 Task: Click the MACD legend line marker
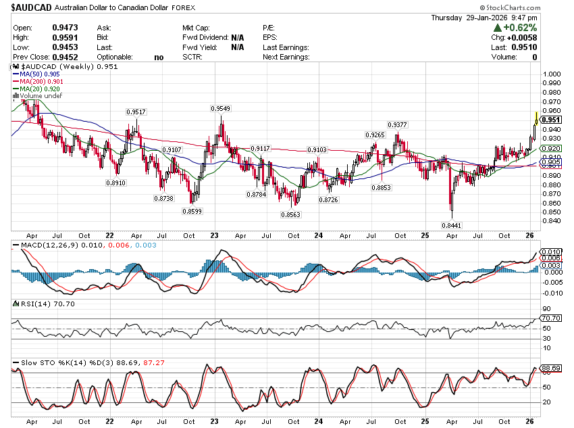coord(17,244)
